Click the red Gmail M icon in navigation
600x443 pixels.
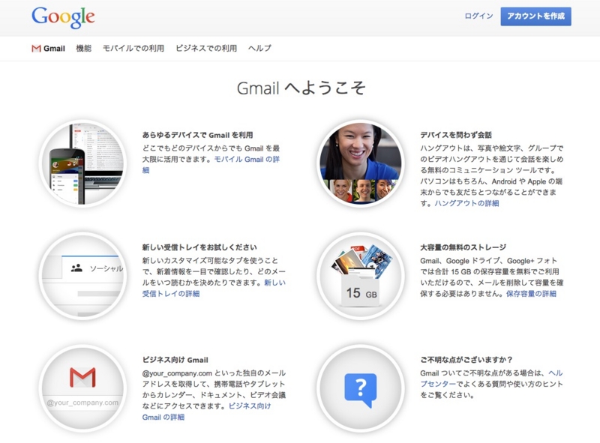[x=36, y=49]
